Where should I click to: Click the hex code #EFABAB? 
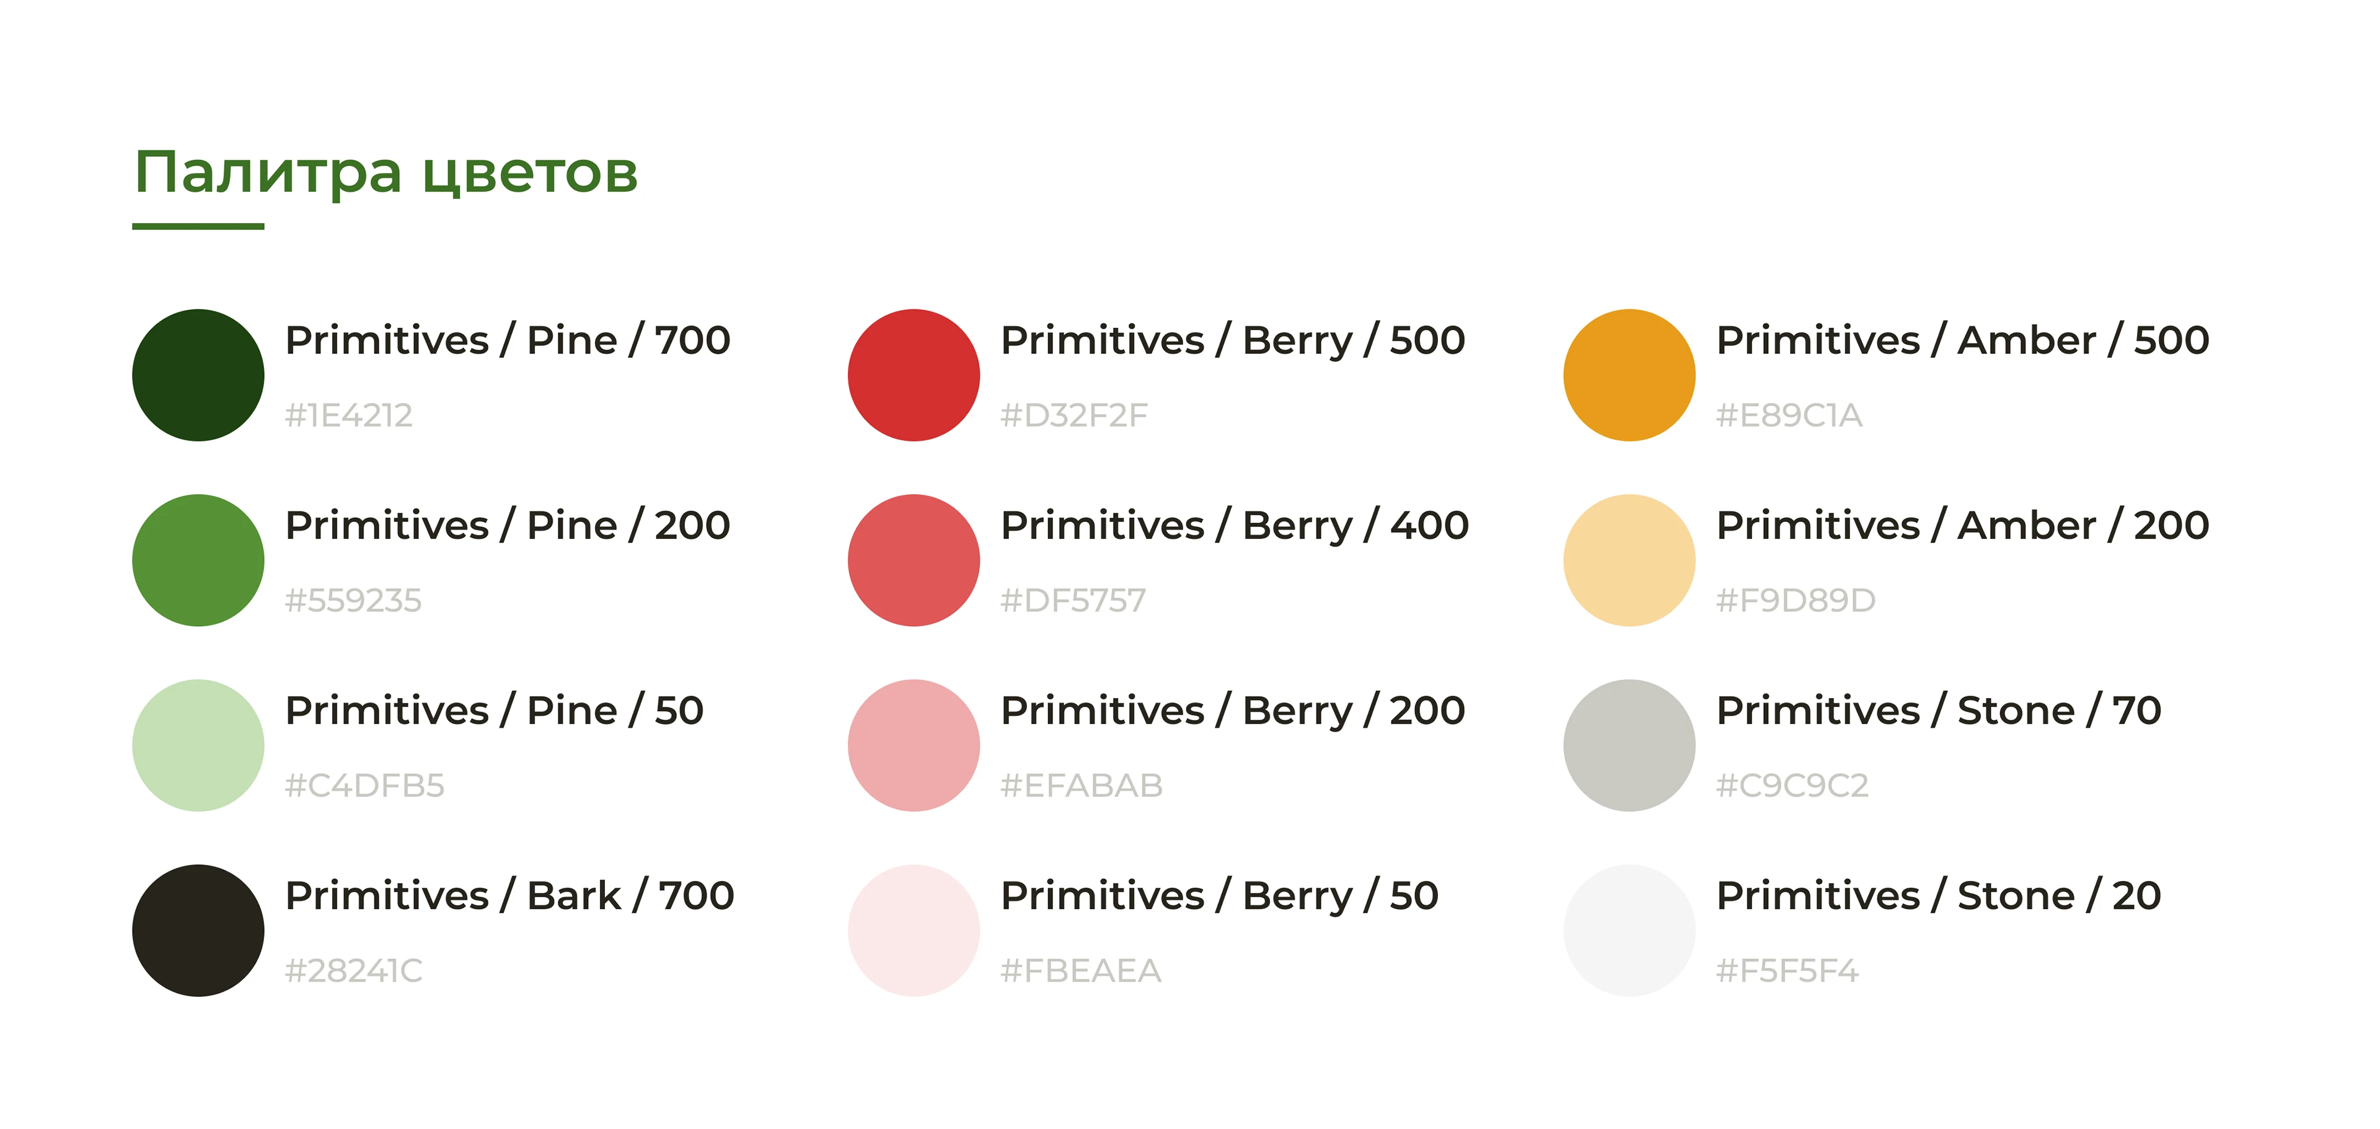click(1081, 786)
